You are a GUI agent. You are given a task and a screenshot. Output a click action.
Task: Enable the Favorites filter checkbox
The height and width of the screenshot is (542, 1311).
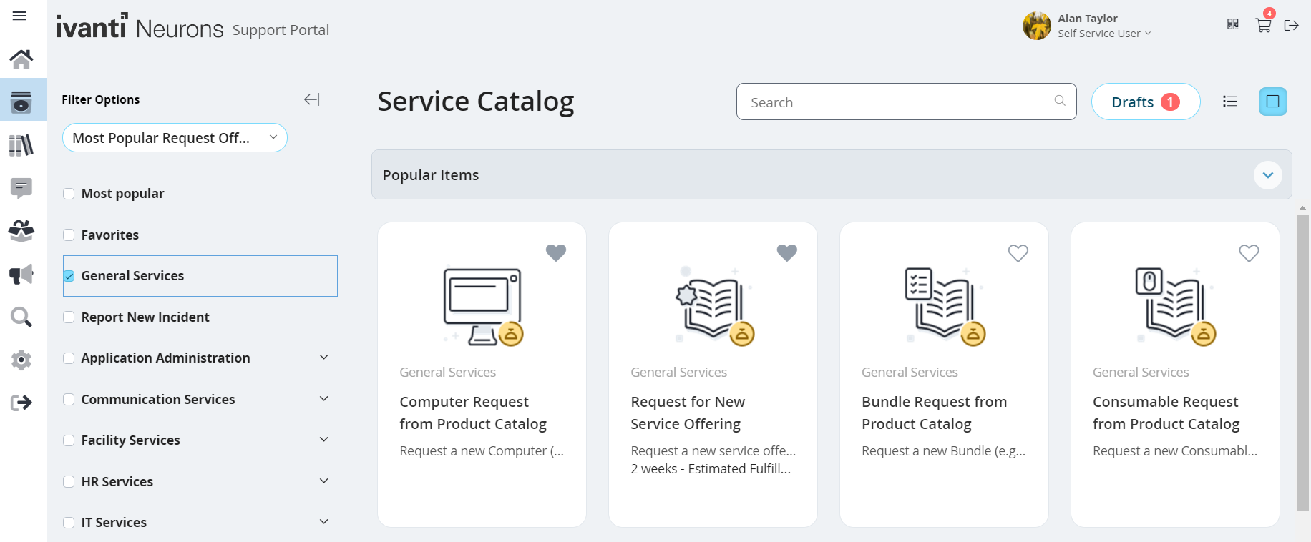pyautogui.click(x=69, y=235)
